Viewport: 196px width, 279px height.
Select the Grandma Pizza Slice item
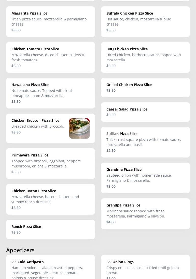coord(145,178)
